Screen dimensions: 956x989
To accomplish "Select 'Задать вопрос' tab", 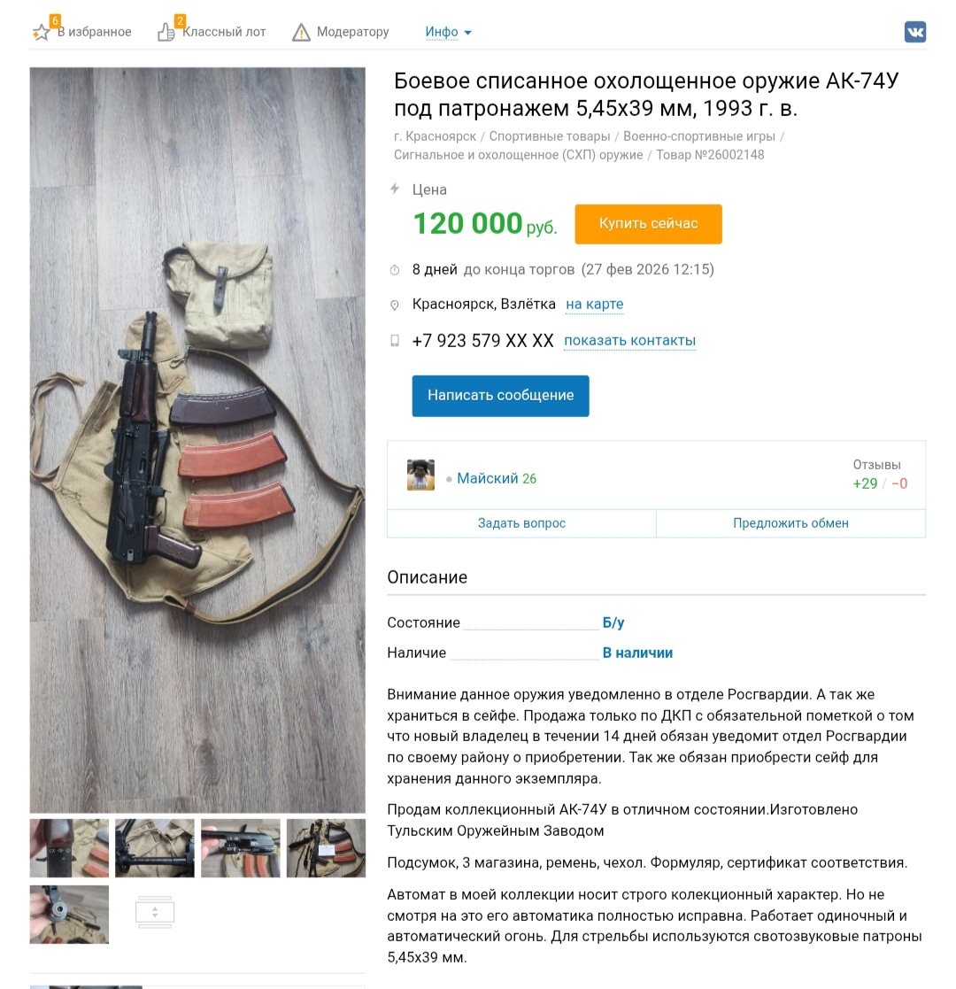I will 521,523.
